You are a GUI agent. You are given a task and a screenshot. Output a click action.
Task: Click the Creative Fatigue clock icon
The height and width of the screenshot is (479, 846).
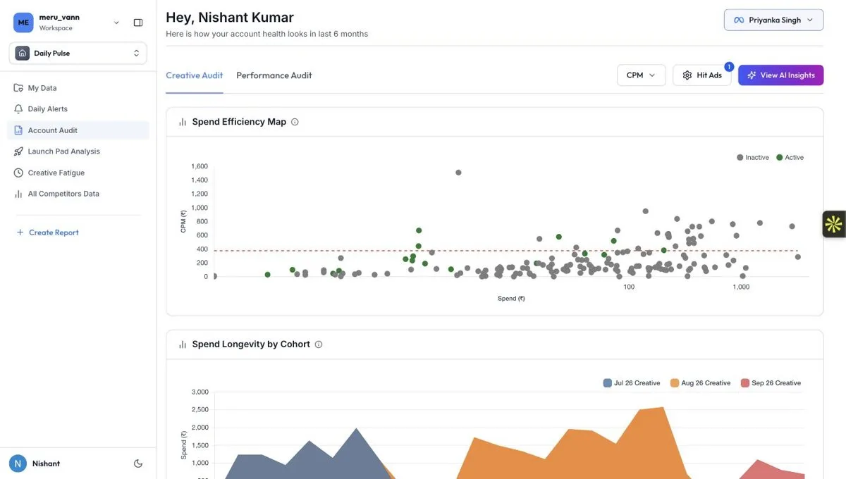[x=18, y=173]
